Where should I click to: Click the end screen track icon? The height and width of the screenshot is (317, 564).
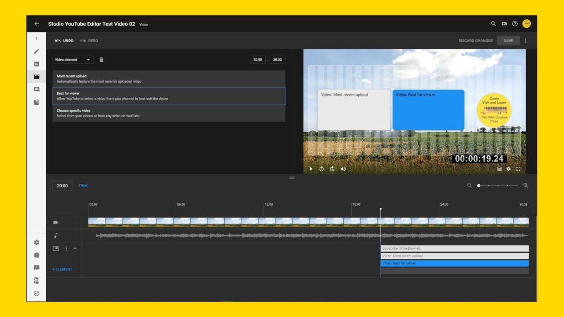pos(56,248)
